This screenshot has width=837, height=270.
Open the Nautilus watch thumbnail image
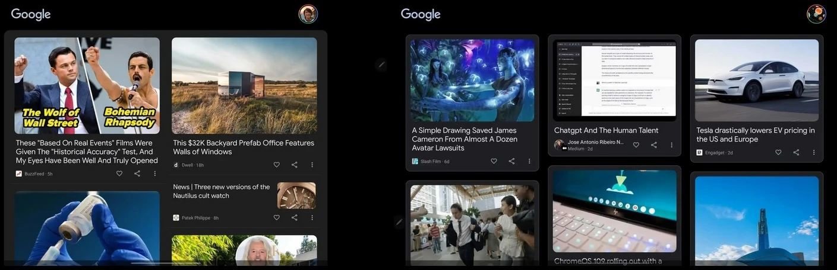pos(296,195)
